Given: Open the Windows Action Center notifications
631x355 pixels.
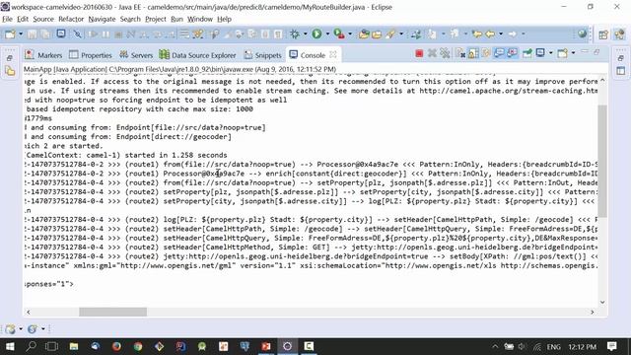Looking at the screenshot, I should pos(611,346).
